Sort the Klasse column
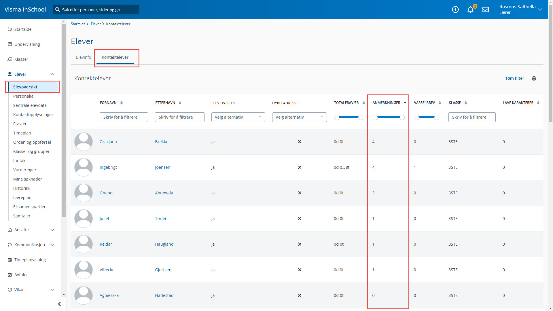The image size is (553, 311). click(466, 103)
